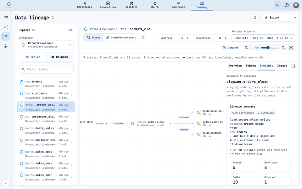Click fit-to-screen icon beside zoom controls
The image size is (302, 189).
point(291,48)
